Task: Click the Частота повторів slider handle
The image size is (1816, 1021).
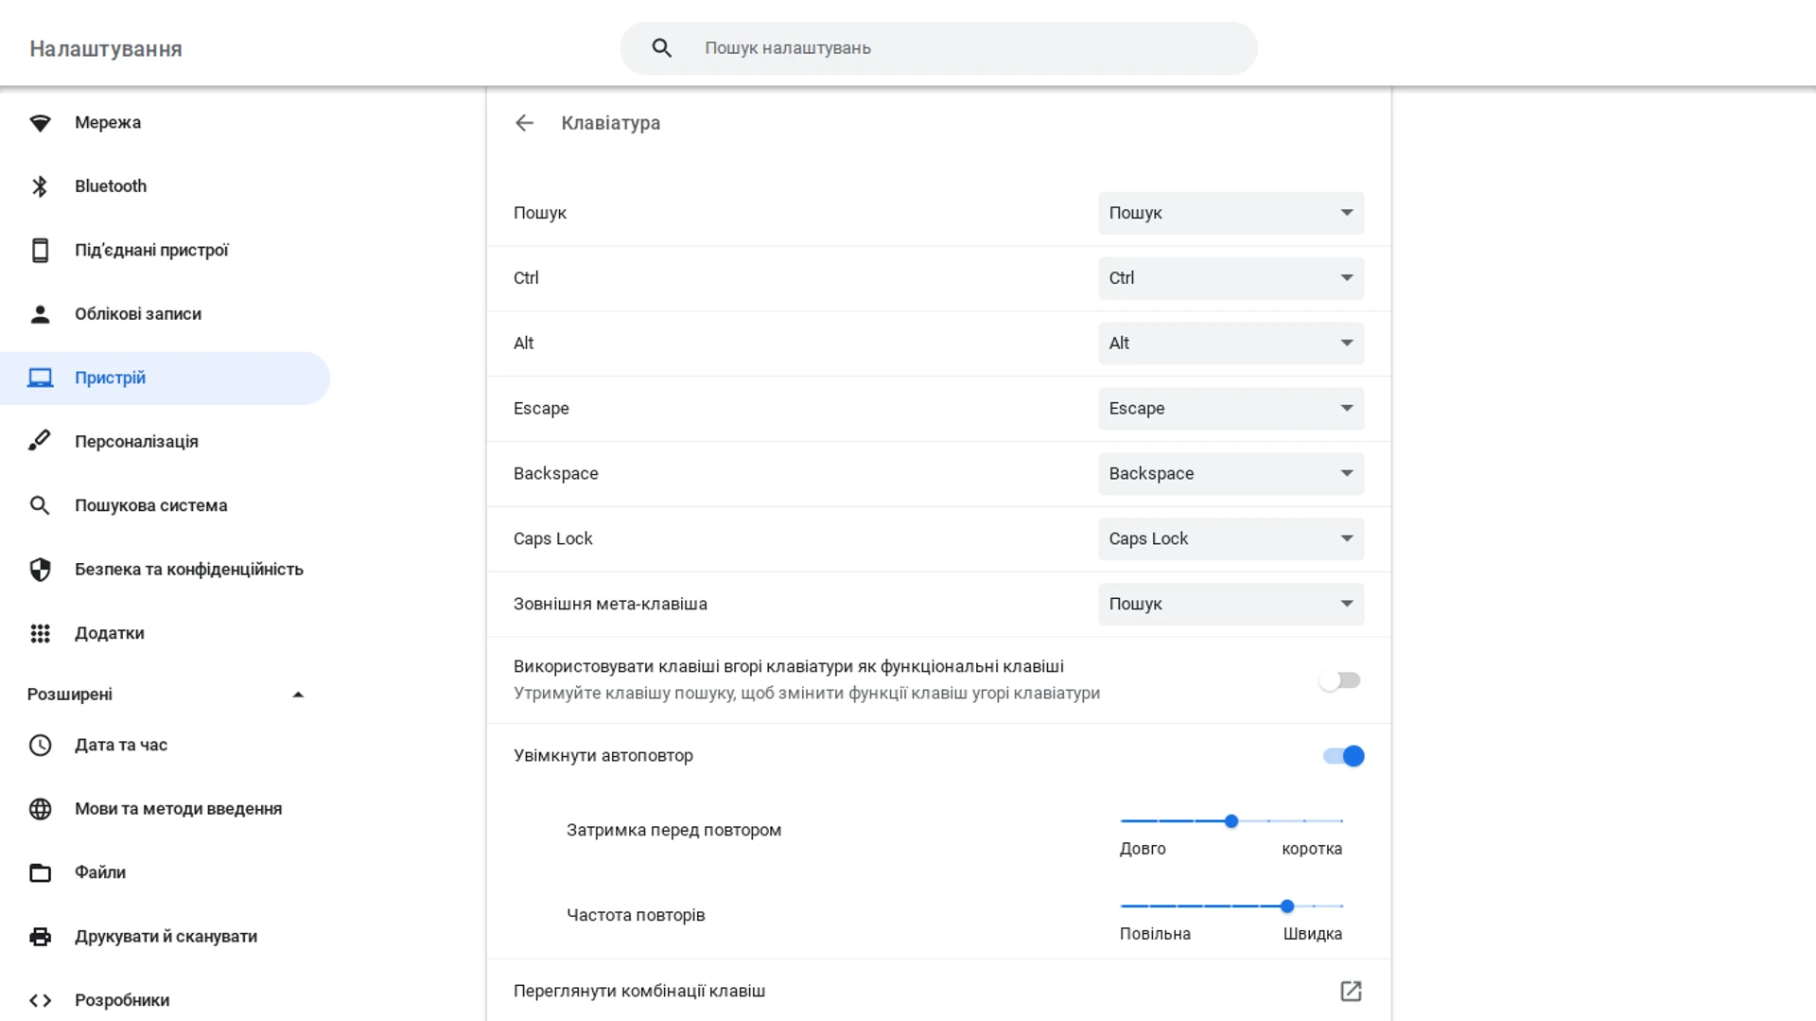Action: click(x=1287, y=907)
